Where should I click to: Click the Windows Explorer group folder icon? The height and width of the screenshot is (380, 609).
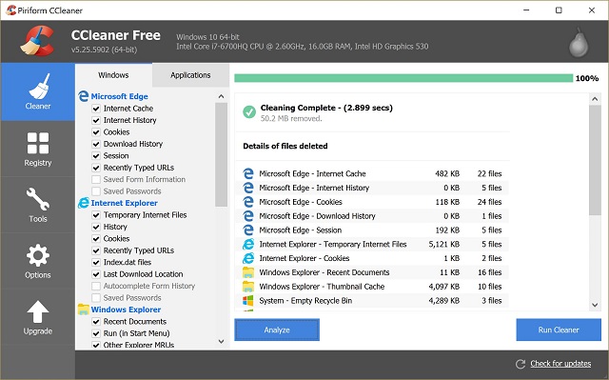(83, 310)
